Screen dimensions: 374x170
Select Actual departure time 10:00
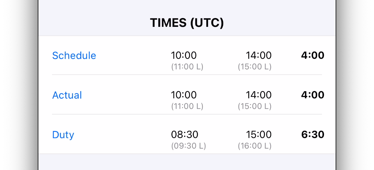[x=184, y=95]
